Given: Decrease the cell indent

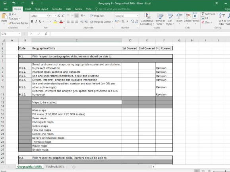Looking at the screenshot, I should tap(82, 22).
